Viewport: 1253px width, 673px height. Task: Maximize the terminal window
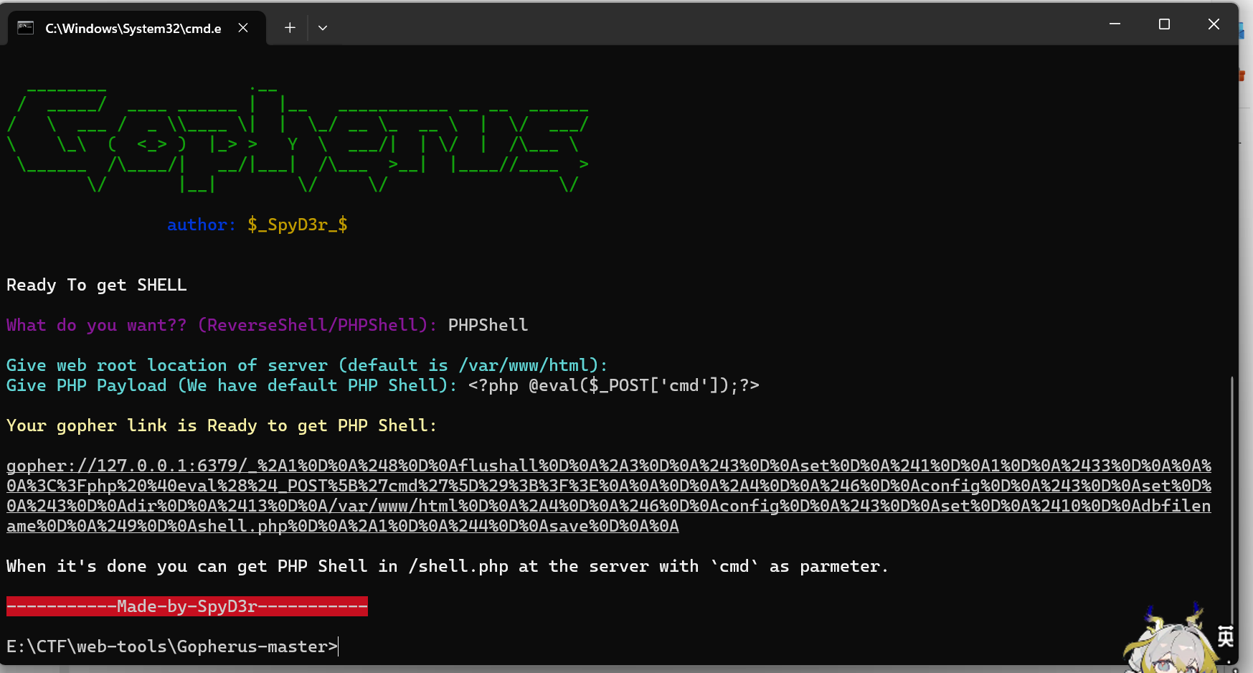click(x=1164, y=24)
